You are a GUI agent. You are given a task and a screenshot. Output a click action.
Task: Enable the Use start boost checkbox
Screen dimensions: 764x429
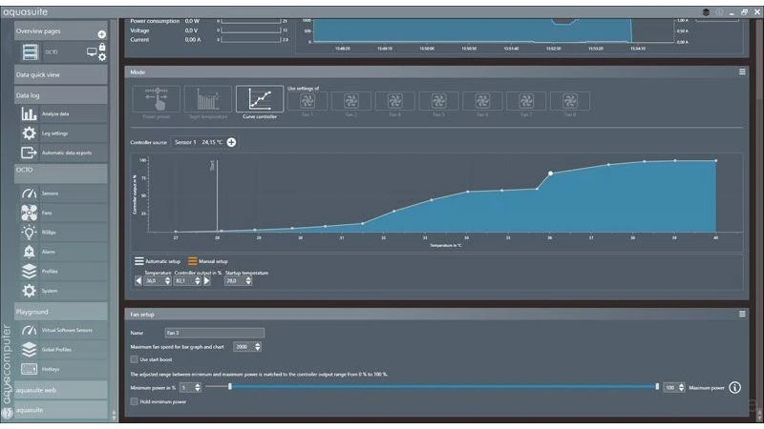[134, 359]
